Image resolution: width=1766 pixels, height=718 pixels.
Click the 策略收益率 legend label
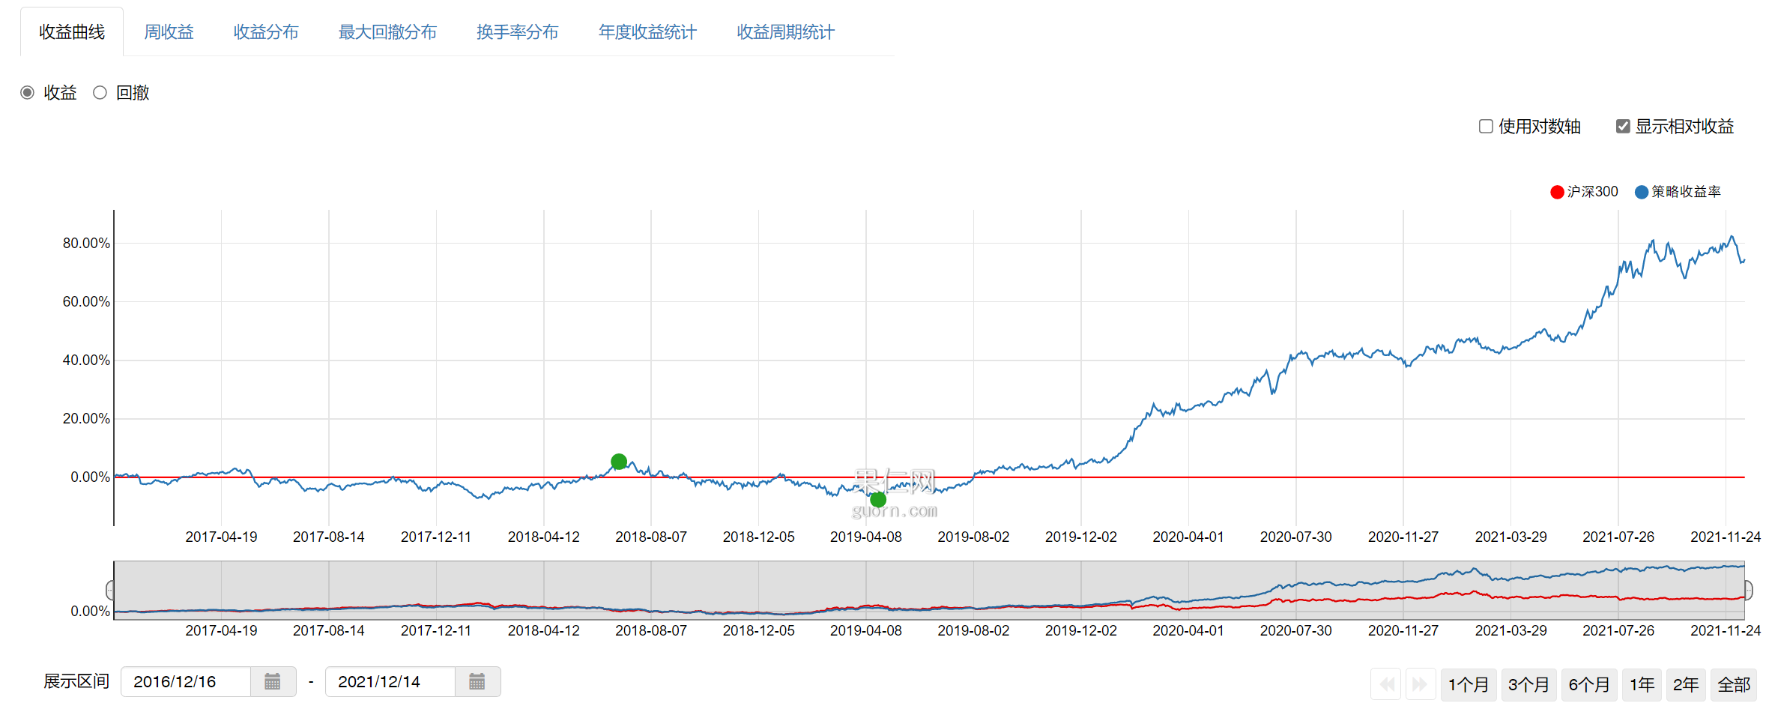pos(1687,192)
